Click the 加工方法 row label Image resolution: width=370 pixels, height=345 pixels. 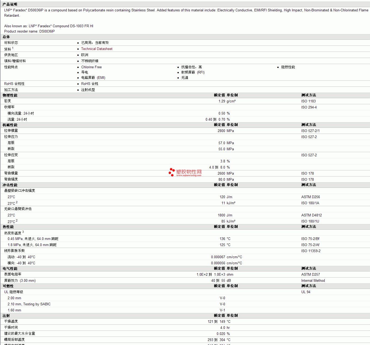click(x=11, y=90)
